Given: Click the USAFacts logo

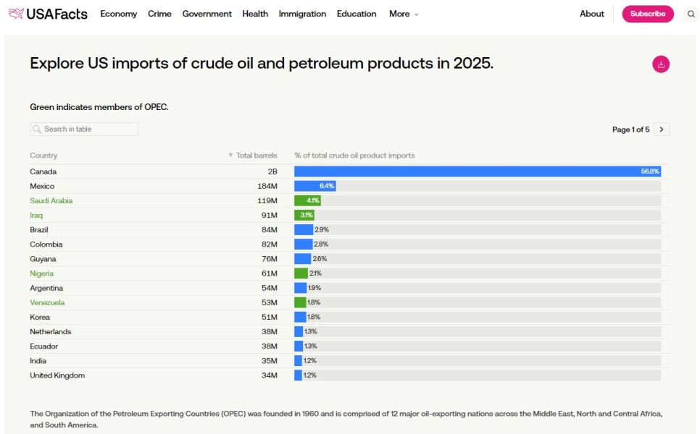Looking at the screenshot, I should pyautogui.click(x=48, y=14).
